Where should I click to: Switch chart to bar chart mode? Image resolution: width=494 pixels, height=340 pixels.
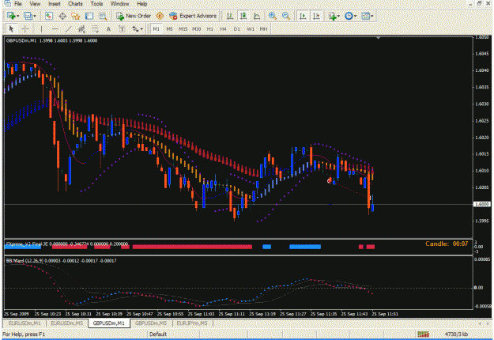(230, 16)
